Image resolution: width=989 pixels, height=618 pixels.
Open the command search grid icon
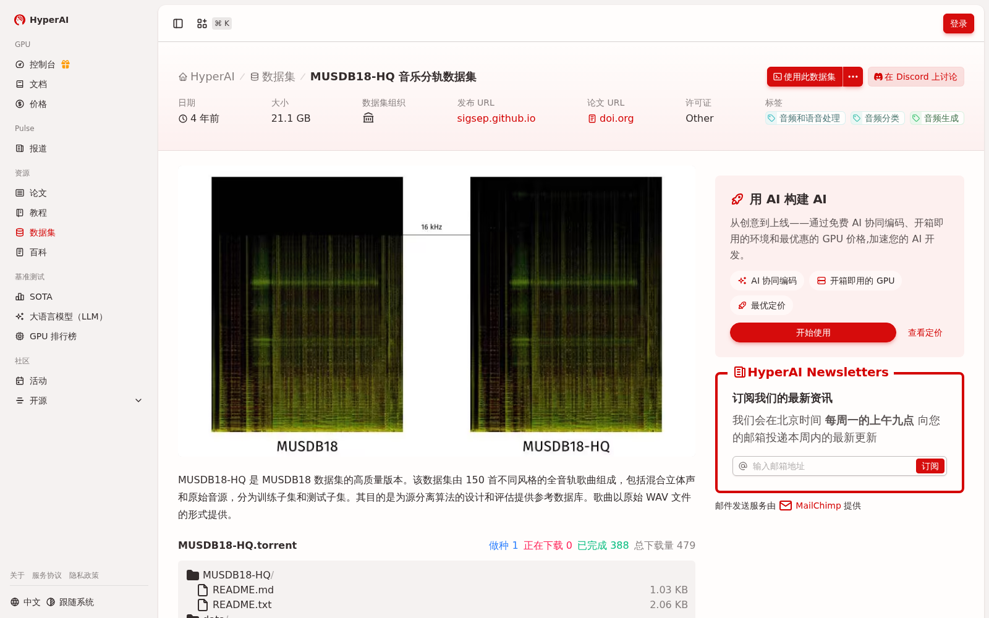[202, 23]
